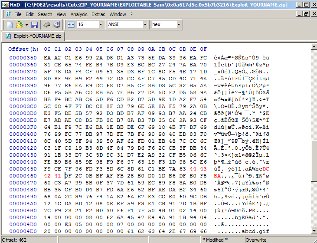Maximize the HxD main window
This screenshot has height=243, width=317.
306,5
